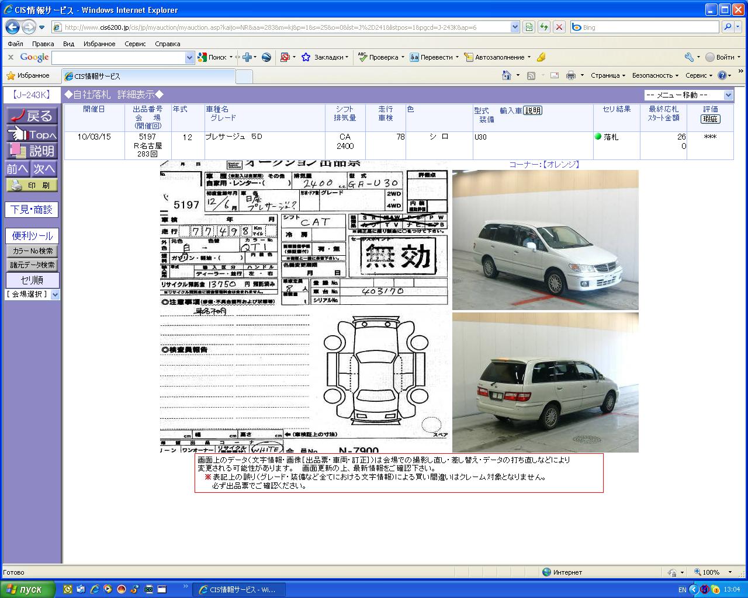
Task: Open Справка menu
Action: (168, 44)
